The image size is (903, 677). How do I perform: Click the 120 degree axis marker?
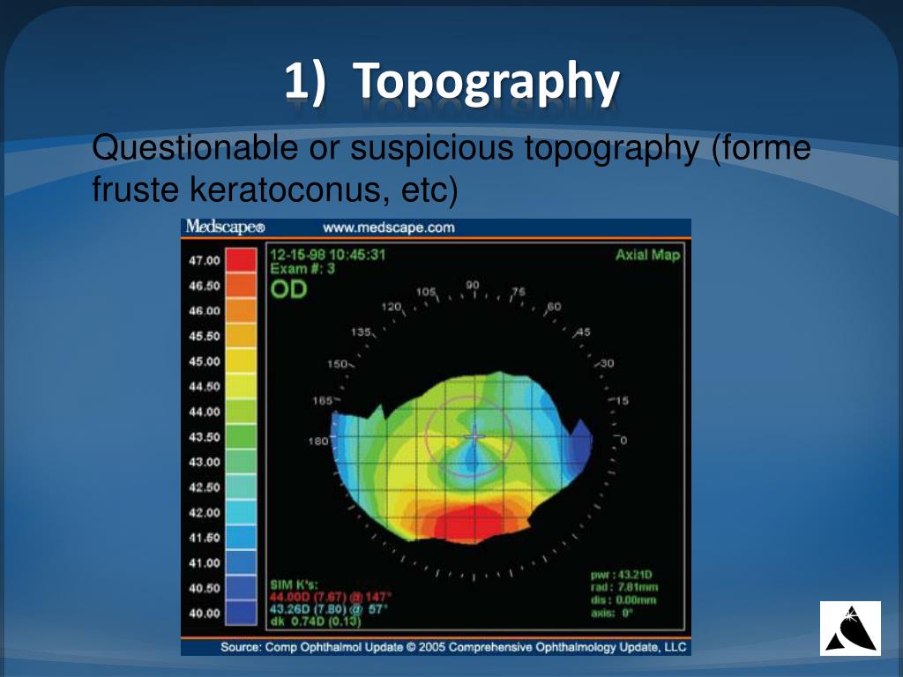coord(392,307)
